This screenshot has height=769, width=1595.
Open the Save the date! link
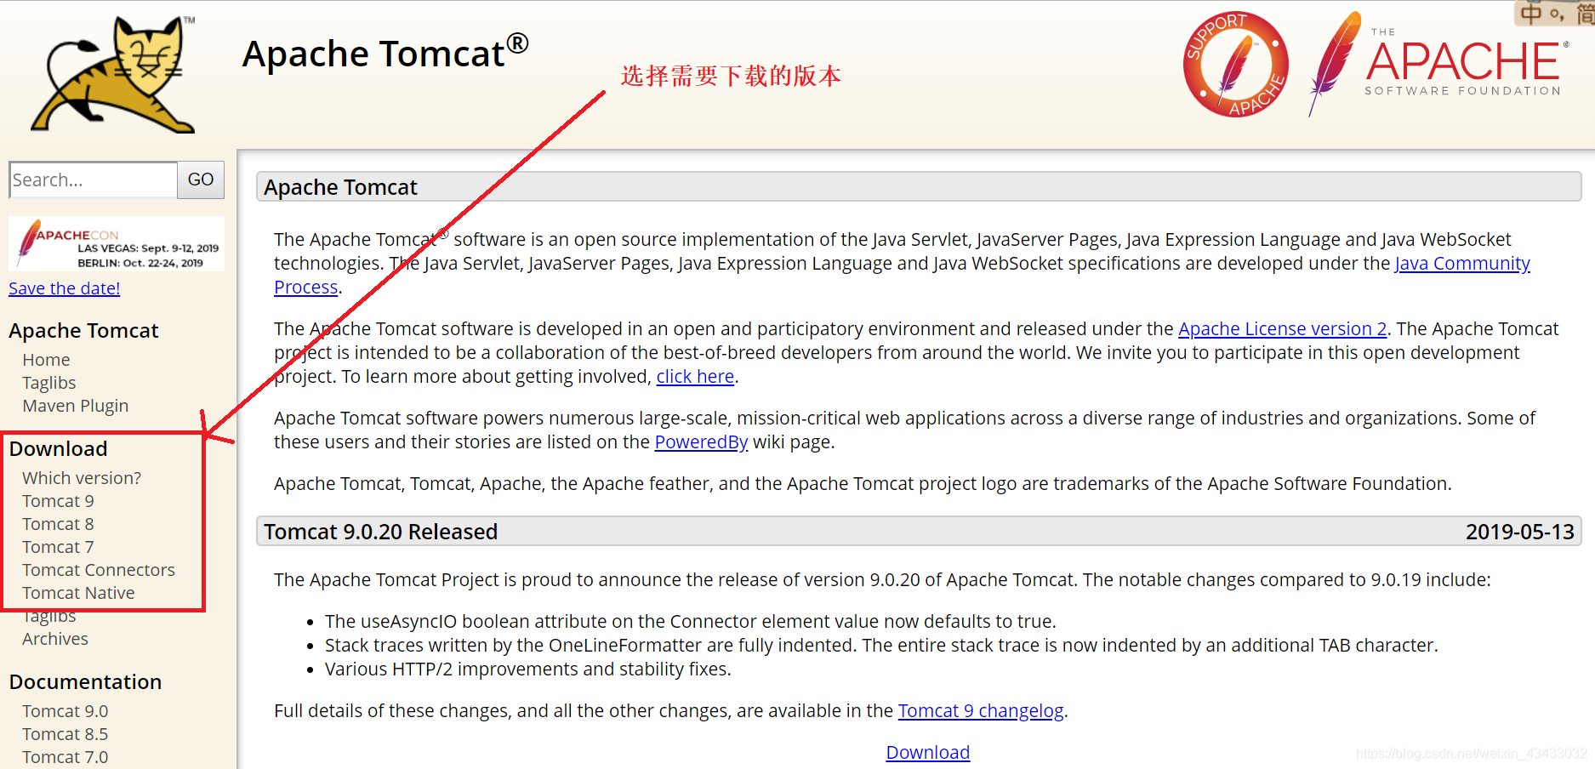(x=65, y=288)
